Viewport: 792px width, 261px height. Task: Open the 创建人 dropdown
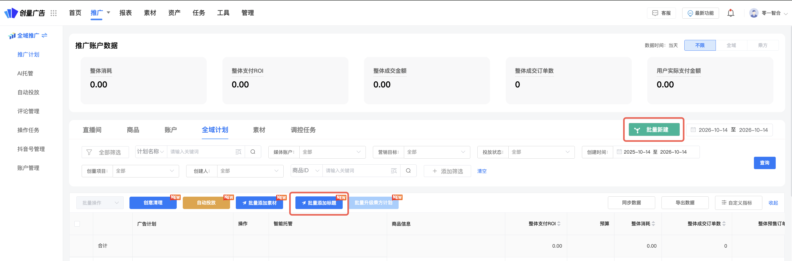[x=250, y=171]
